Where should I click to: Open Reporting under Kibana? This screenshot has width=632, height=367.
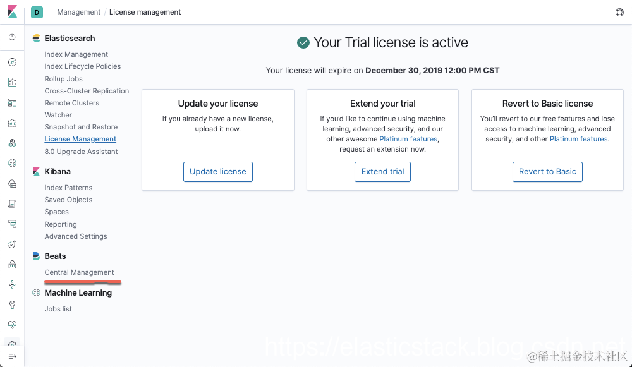click(61, 224)
